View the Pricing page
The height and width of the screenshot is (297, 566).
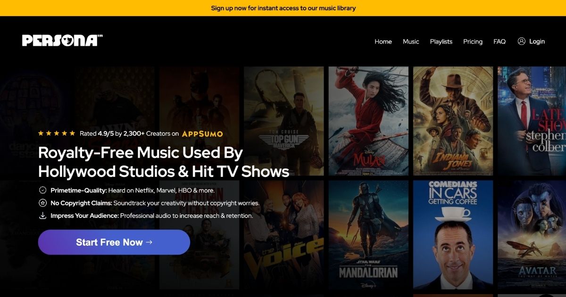click(473, 41)
